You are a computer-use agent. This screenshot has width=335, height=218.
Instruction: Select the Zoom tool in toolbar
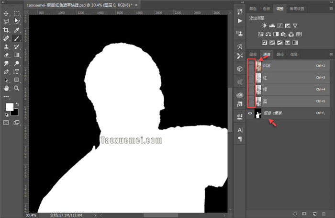(x=16, y=88)
